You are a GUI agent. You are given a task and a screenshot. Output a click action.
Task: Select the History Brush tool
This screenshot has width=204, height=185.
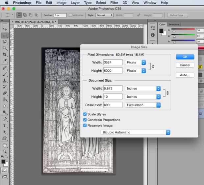click(x=5, y=87)
